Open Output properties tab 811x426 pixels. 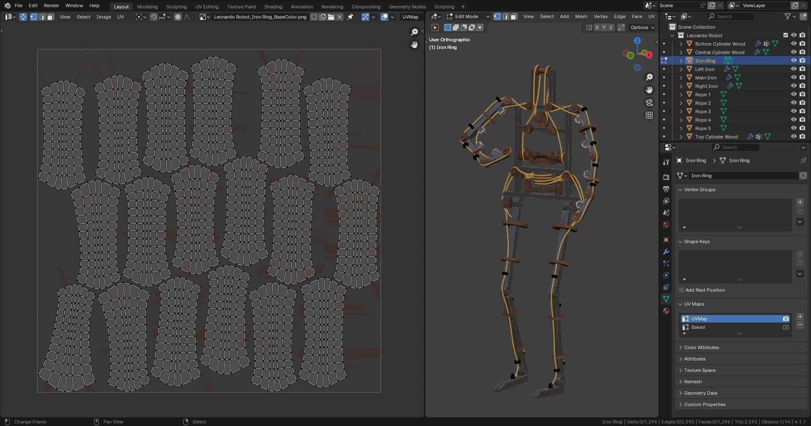(666, 189)
